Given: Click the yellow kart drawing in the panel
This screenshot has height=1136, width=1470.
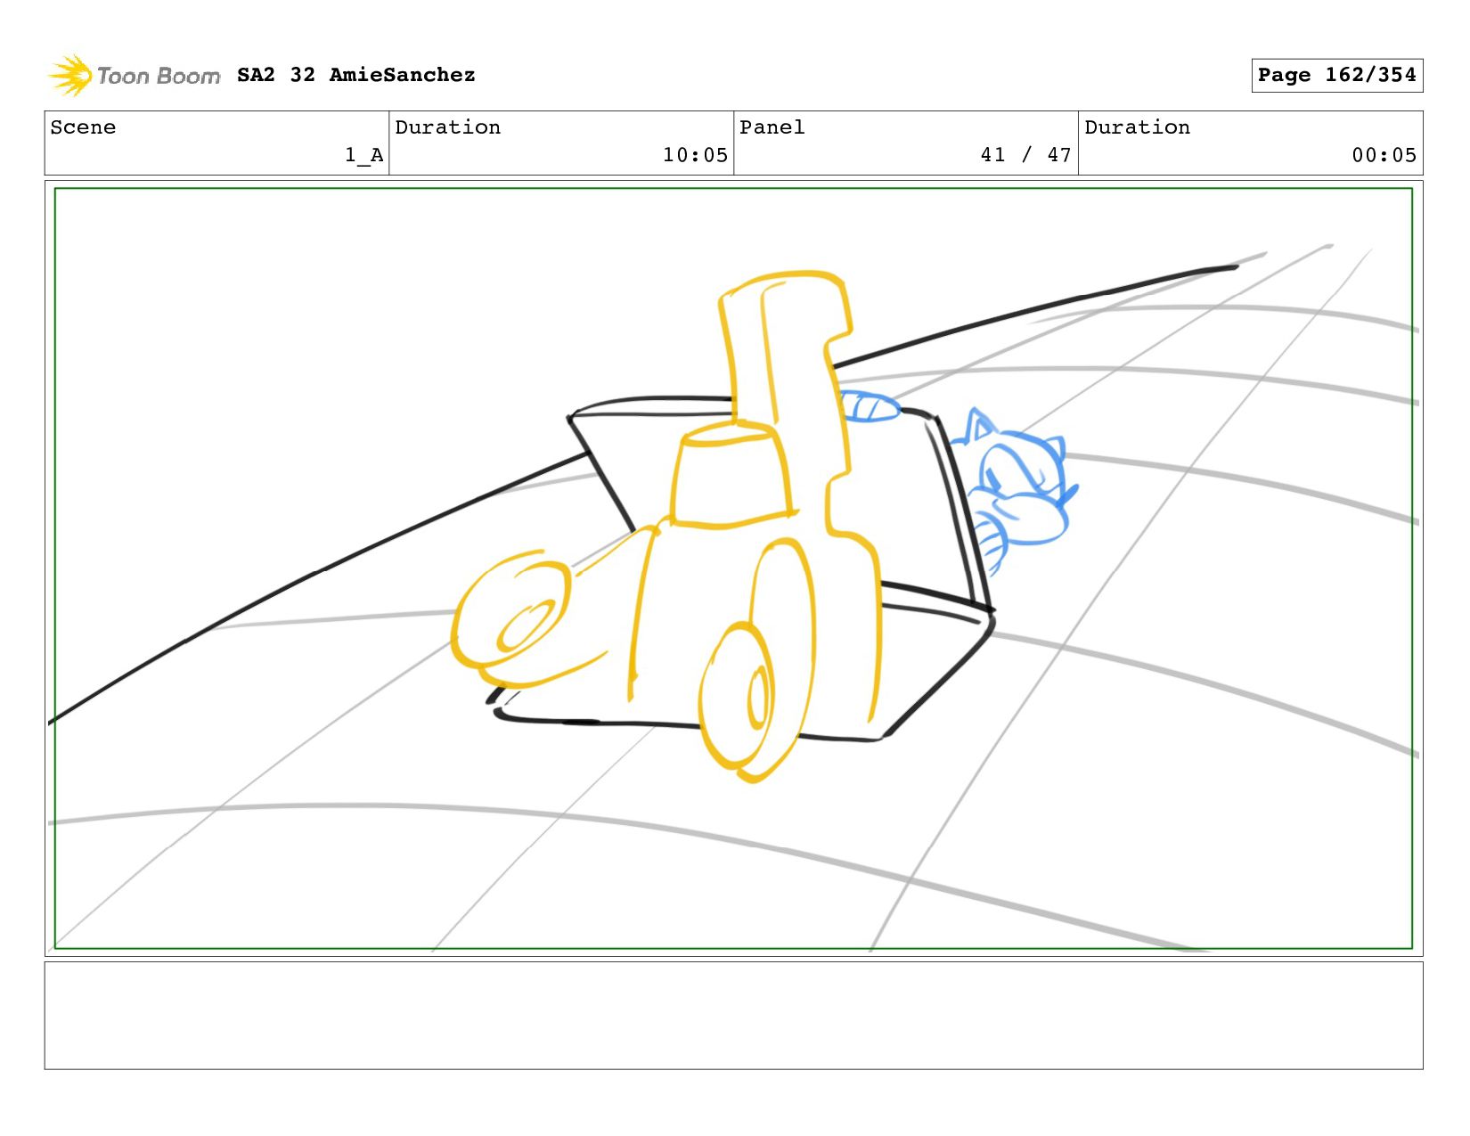Looking at the screenshot, I should point(668,526).
